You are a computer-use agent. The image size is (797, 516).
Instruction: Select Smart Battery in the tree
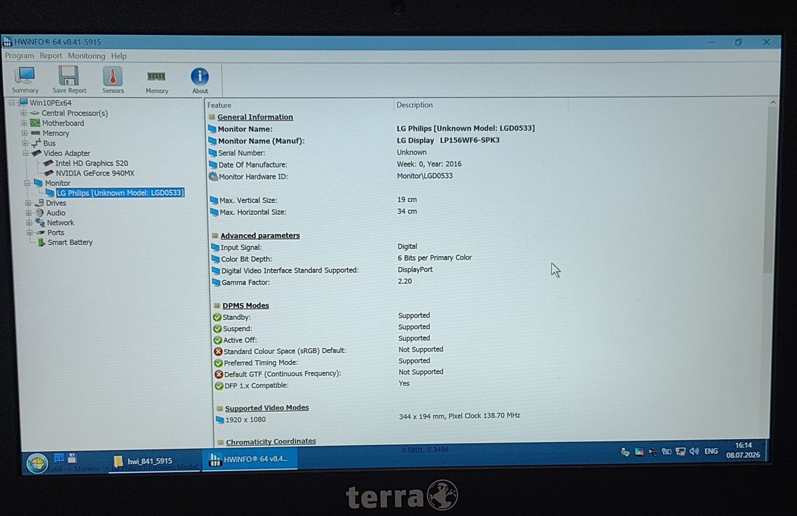70,242
